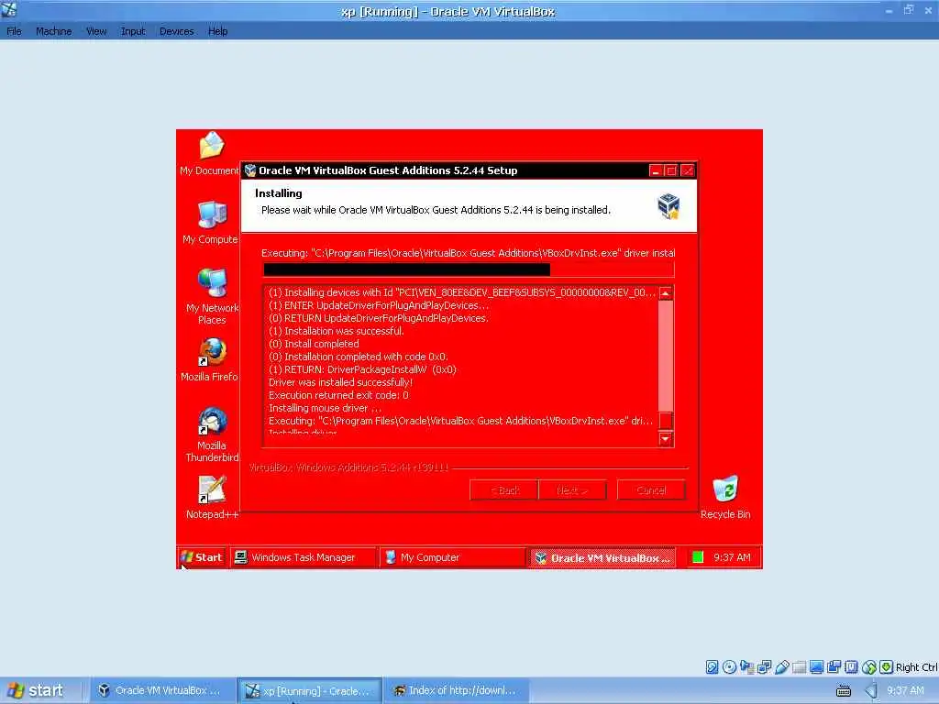Viewport: 939px width, 704px height.
Task: Open the File menu
Action: pyautogui.click(x=14, y=31)
